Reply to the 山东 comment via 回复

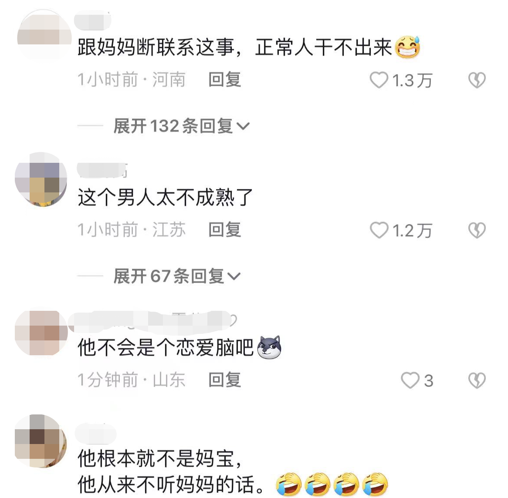[x=224, y=380]
